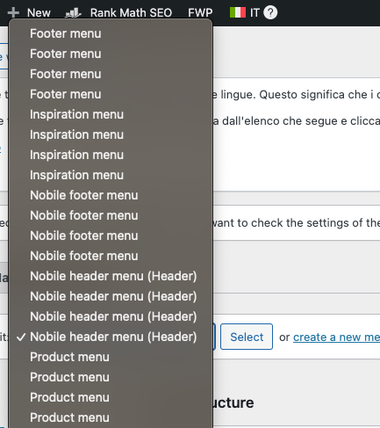Screen dimensions: 380x428
Task: Open Rank Math SEO chart icon
Action: pyautogui.click(x=73, y=13)
